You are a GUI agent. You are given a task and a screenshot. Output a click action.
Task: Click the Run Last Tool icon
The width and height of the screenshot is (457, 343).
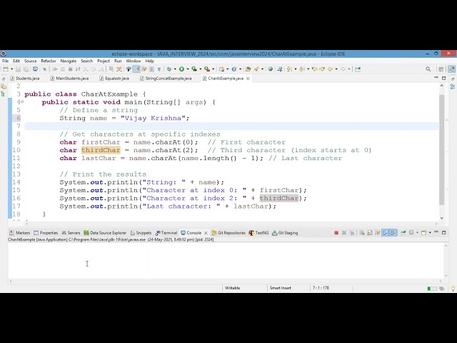207,69
